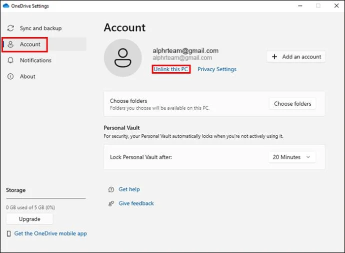The width and height of the screenshot is (345, 253).
Task: Open the Sync and backup section
Action: tap(40, 28)
